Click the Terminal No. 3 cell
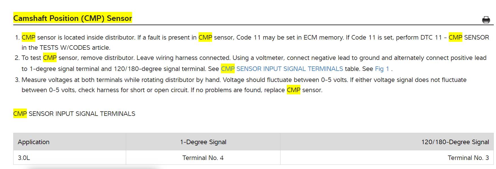Image resolution: width=496 pixels, height=169 pixels. click(468, 158)
